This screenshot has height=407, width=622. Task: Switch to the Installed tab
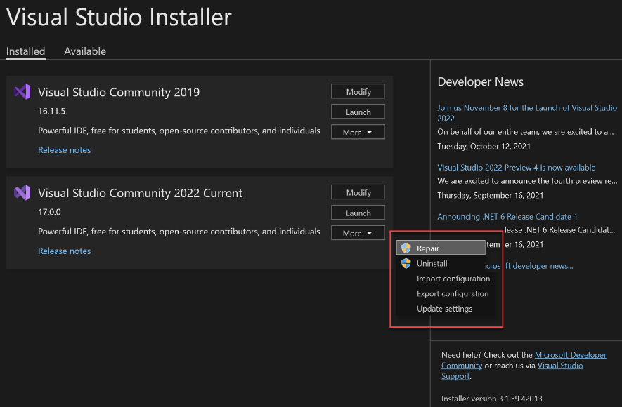coord(26,51)
